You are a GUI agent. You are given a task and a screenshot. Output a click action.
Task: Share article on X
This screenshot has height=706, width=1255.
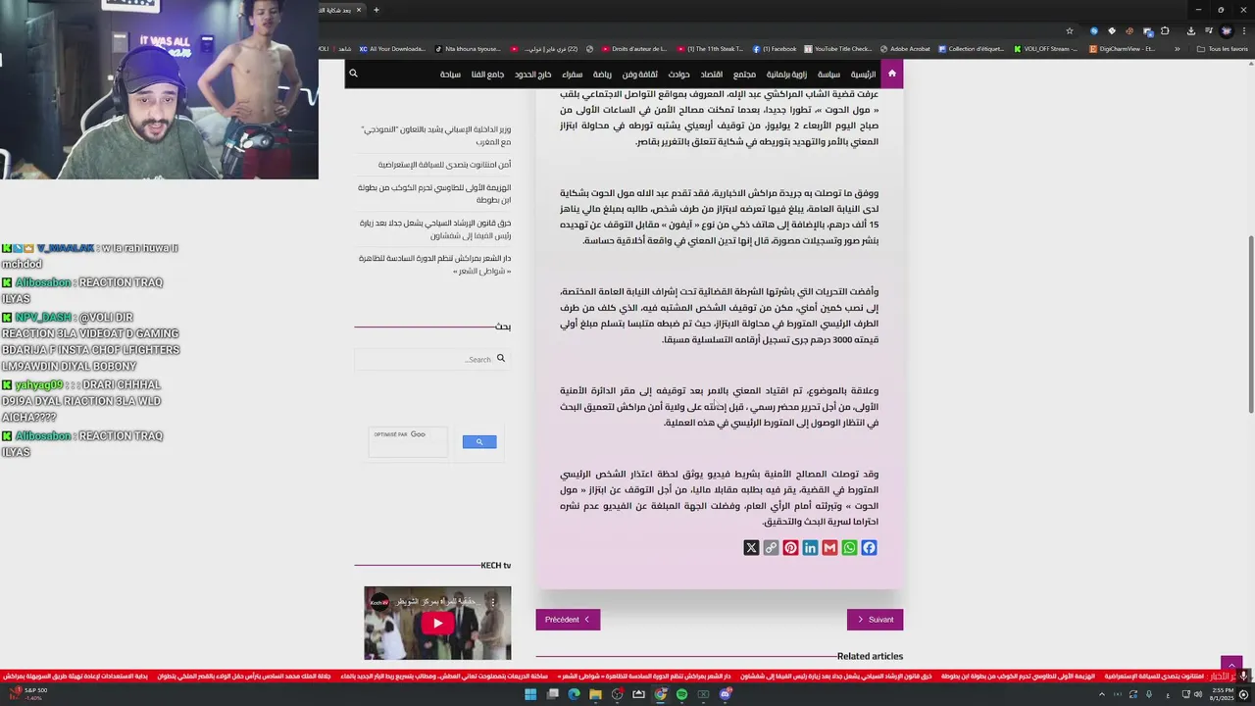click(x=751, y=548)
